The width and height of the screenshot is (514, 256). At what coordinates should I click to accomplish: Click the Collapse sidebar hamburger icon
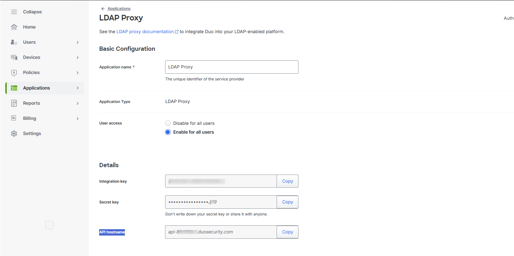(x=14, y=12)
